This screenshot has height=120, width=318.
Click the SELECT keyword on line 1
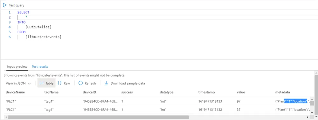pyautogui.click(x=23, y=12)
